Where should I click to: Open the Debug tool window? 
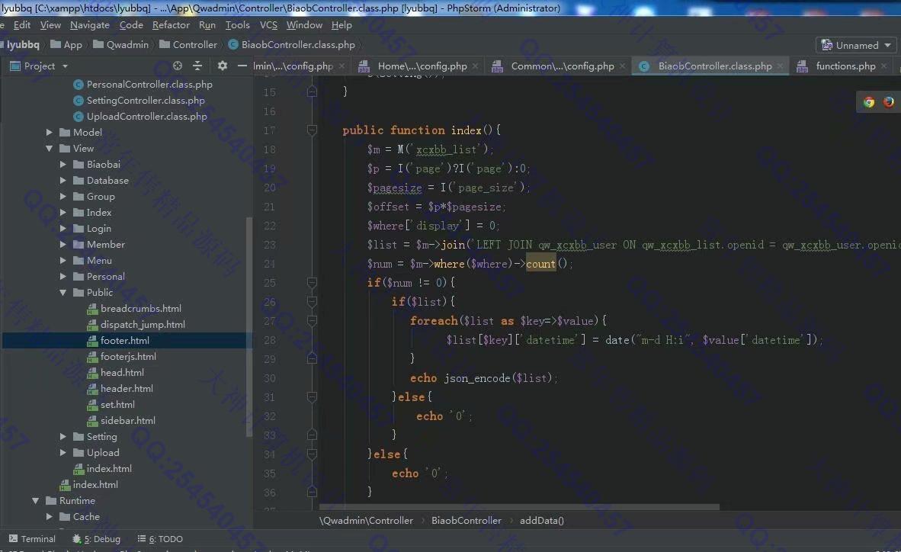pyautogui.click(x=96, y=539)
